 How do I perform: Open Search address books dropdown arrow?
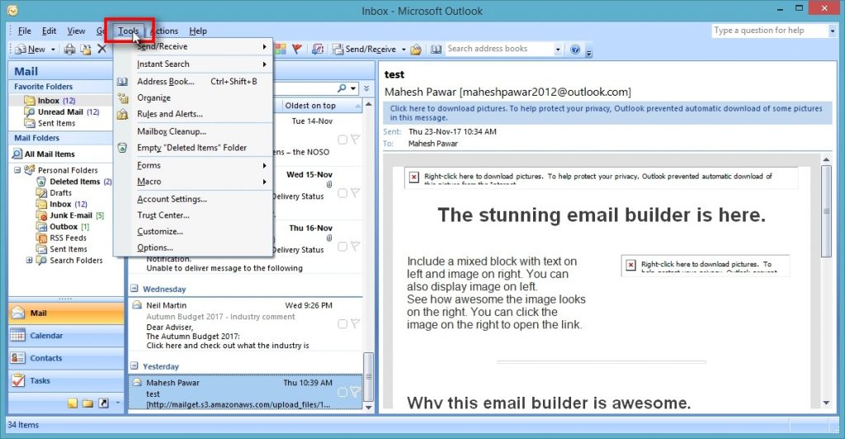point(558,50)
